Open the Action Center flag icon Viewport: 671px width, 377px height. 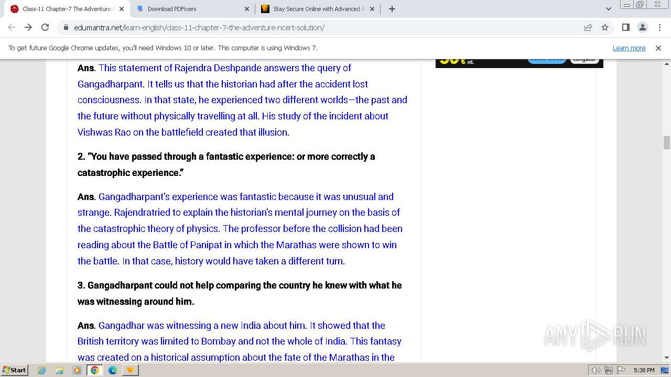click(621, 370)
